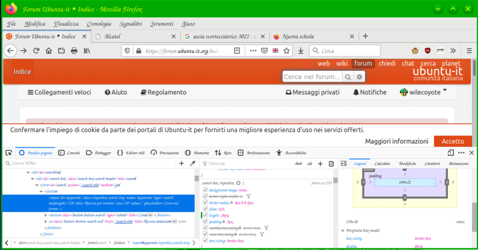
Task: Activate the devtools element picker icon
Action: click(9, 153)
